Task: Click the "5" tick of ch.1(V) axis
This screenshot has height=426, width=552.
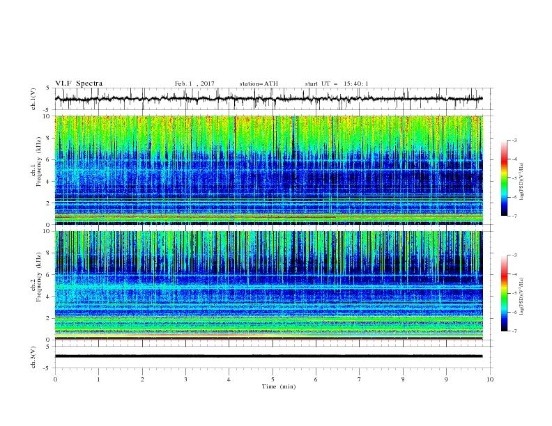Action: 49,88
